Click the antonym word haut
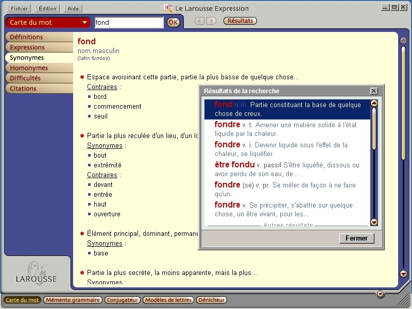 [x=100, y=204]
